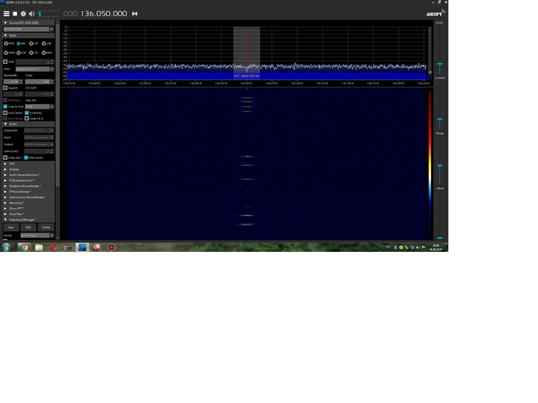This screenshot has height=403, width=538.
Task: Open the Samplerate dropdown
Action: click(x=39, y=130)
